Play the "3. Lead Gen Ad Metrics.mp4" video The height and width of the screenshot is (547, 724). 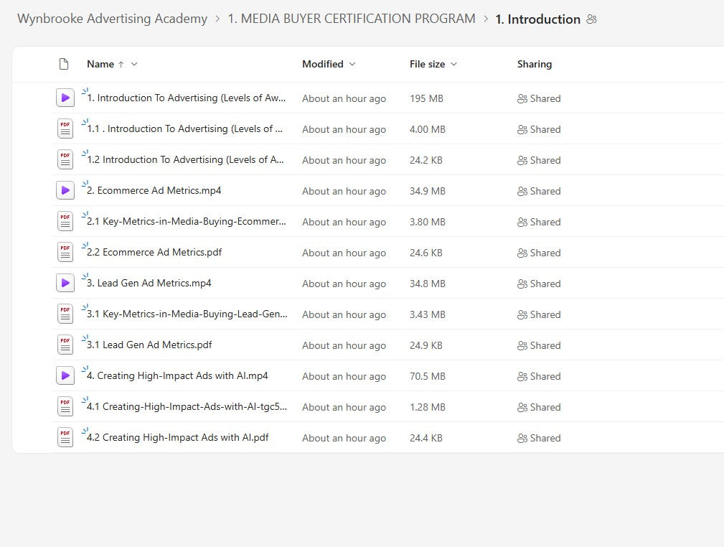[x=65, y=283]
